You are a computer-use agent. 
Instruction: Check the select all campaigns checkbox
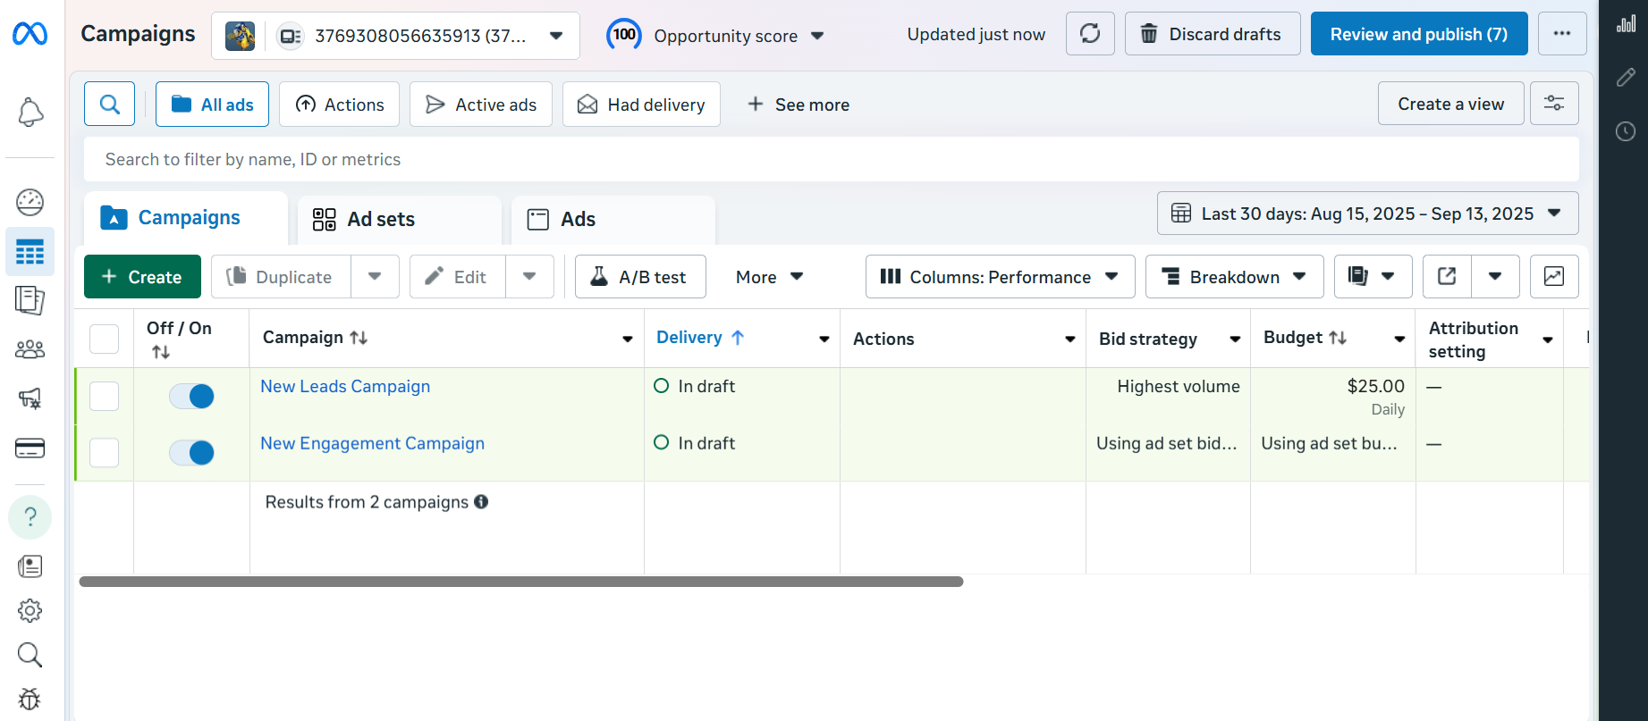tap(105, 339)
